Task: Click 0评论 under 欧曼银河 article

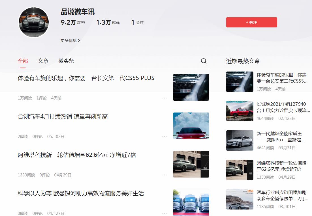Action: point(38,213)
